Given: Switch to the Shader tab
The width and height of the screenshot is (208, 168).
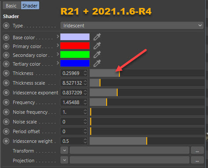Looking at the screenshot, I should coord(30,6).
